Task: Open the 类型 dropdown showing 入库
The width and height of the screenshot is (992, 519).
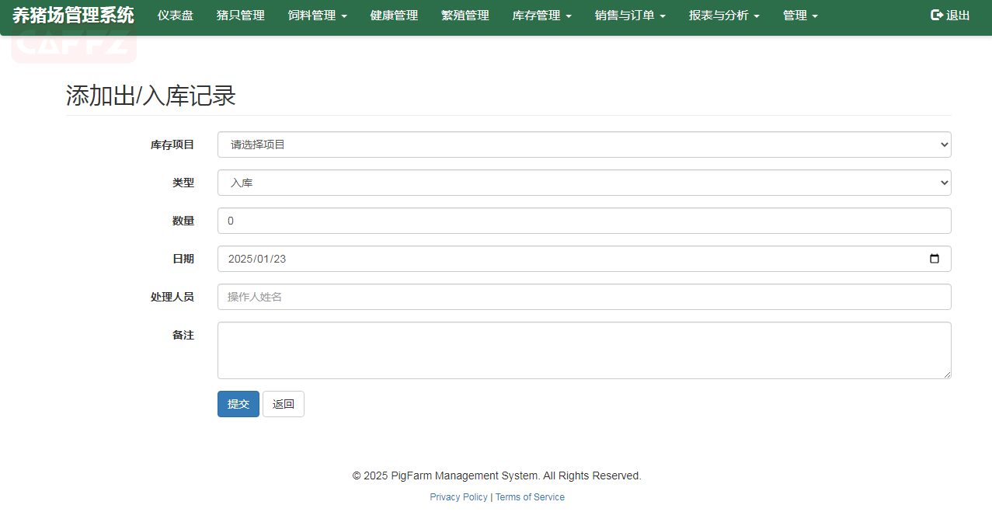Action: 583,183
